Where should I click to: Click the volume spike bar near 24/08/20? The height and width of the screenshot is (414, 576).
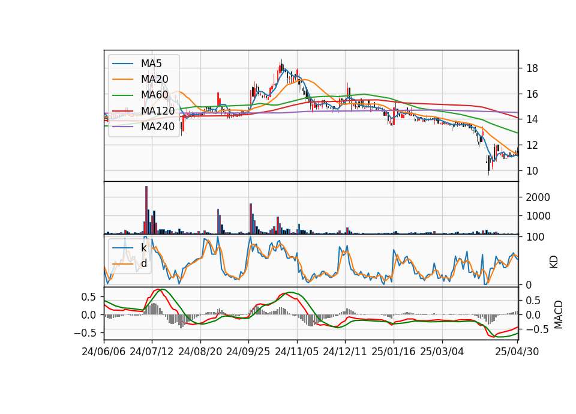click(218, 221)
